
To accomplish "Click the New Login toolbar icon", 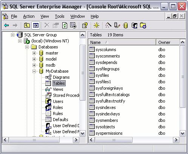I will pyautogui.click(x=134, y=25).
